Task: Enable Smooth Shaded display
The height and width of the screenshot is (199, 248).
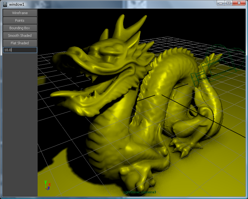Action: [20, 36]
